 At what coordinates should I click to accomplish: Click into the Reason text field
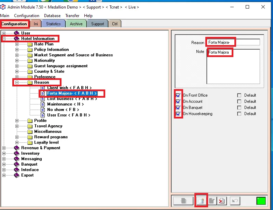point(233,42)
